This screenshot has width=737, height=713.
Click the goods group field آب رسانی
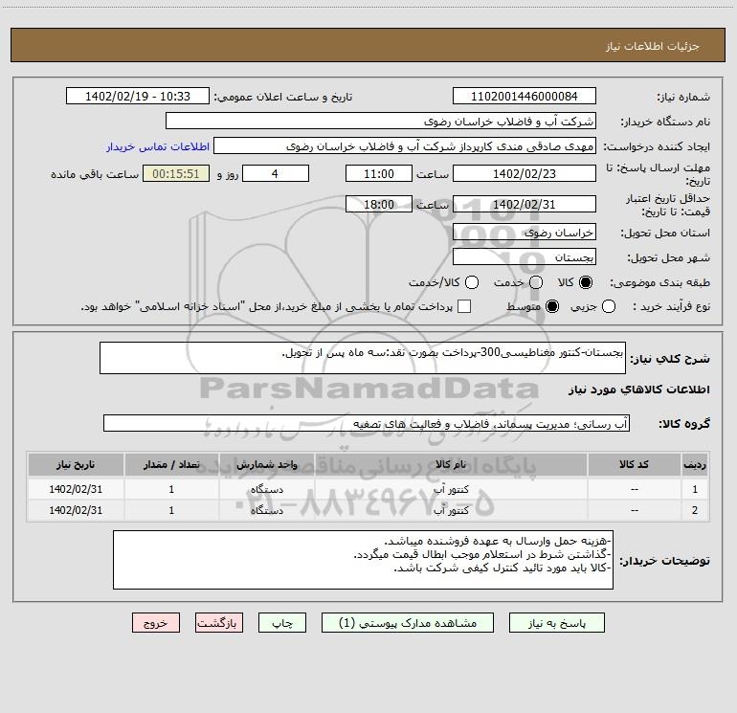tap(367, 423)
